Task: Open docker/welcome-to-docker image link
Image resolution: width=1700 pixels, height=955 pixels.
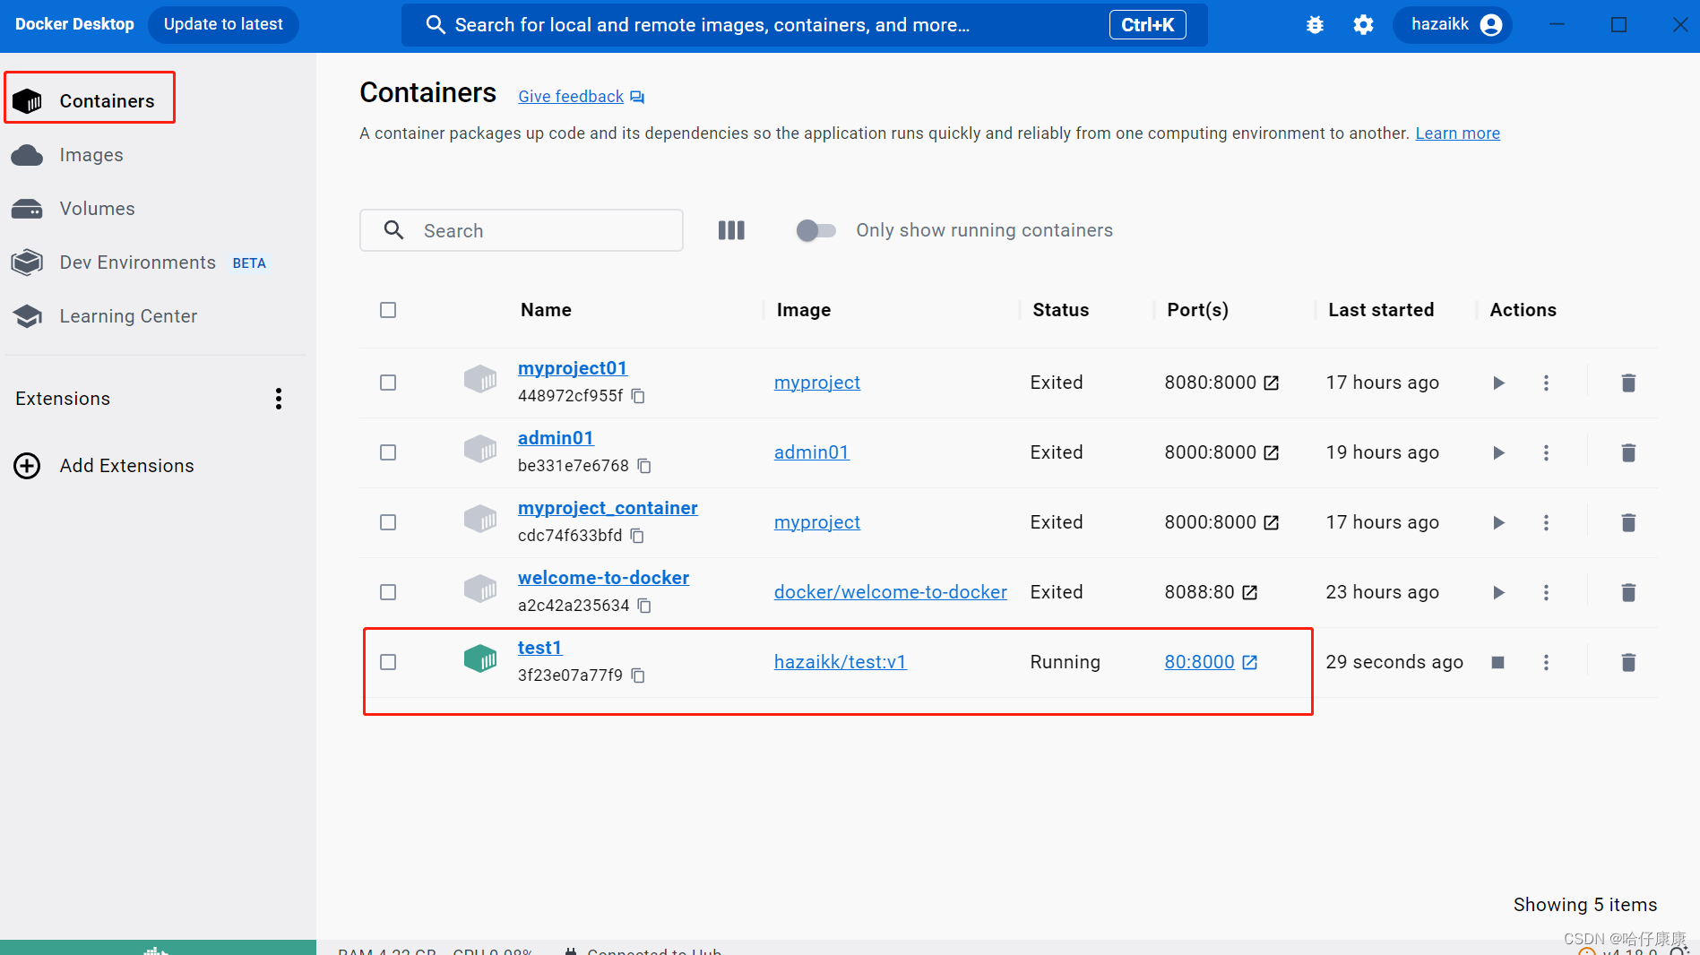Action: pos(890,592)
